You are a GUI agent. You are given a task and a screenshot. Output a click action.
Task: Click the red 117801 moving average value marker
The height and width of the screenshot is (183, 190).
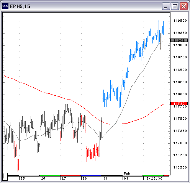click(179, 103)
